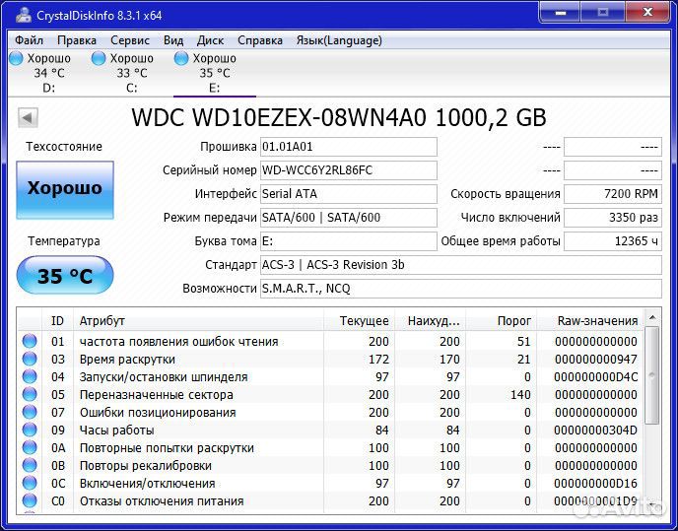Image resolution: width=678 pixels, height=531 pixels.
Task: Sort by Порог column header
Action: point(502,321)
